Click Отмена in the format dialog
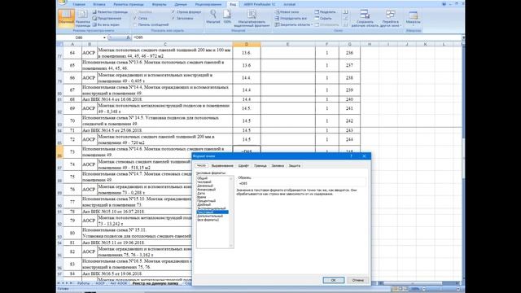 click(358, 280)
